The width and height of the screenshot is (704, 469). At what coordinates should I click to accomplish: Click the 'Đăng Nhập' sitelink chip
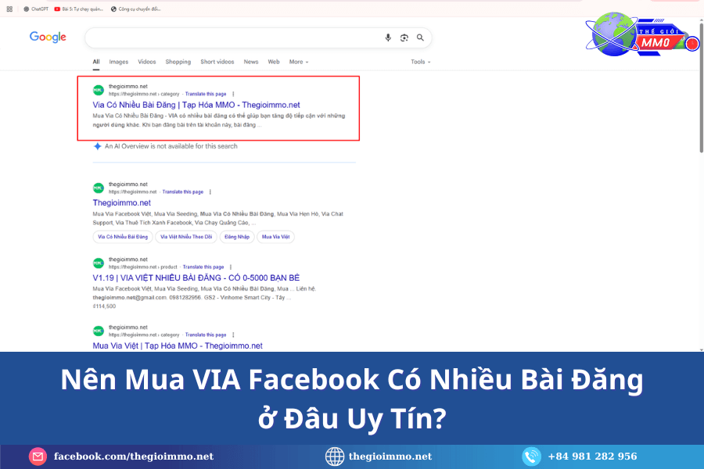tap(236, 236)
